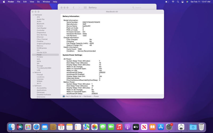This screenshot has width=213, height=133.
Task: Open the Apple menu
Action: tap(4, 2)
